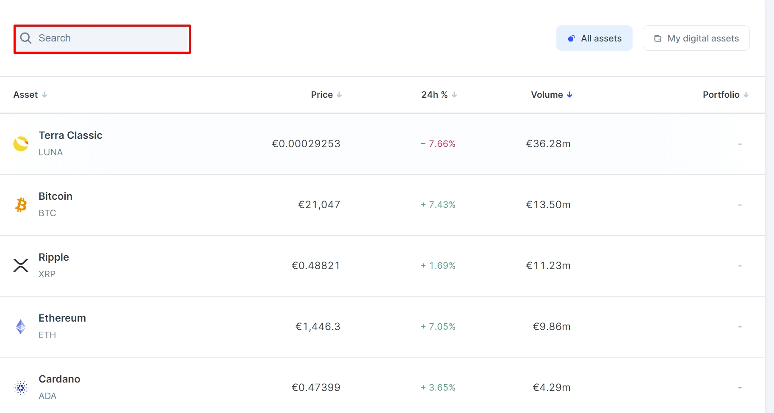Open the Ripple asset name
The image size is (774, 413).
54,257
